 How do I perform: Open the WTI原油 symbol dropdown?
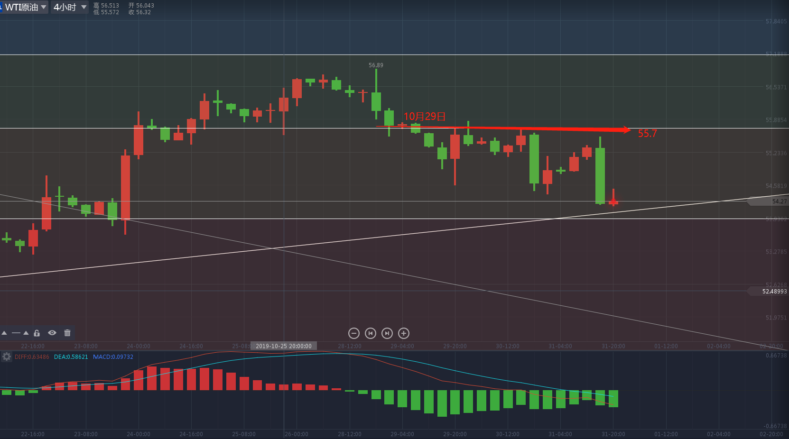24,7
